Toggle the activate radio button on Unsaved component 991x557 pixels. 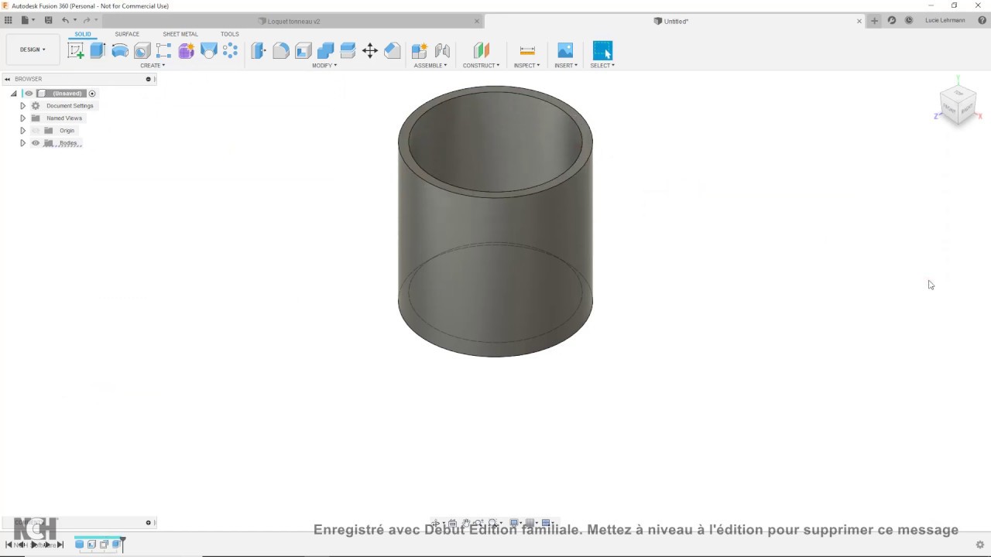click(92, 94)
